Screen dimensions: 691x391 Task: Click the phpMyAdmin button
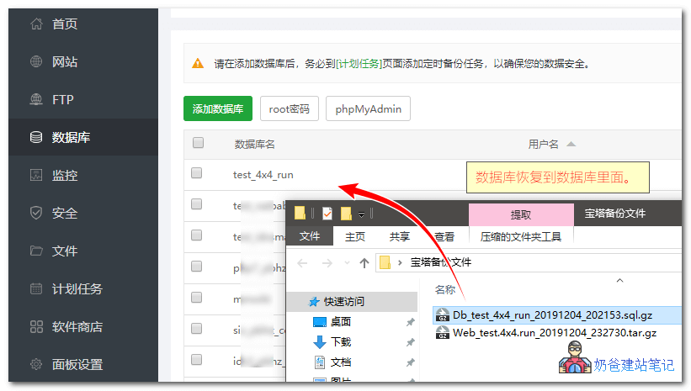(x=368, y=108)
